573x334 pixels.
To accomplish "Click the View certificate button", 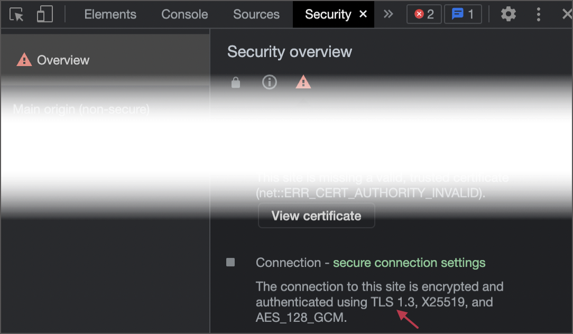I will (316, 216).
